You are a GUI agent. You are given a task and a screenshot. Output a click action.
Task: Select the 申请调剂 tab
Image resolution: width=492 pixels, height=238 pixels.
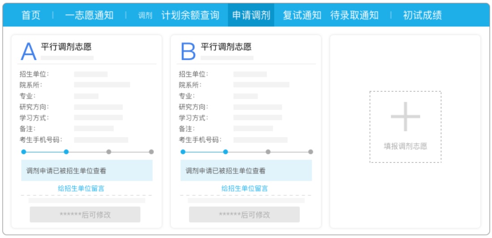[x=251, y=15]
